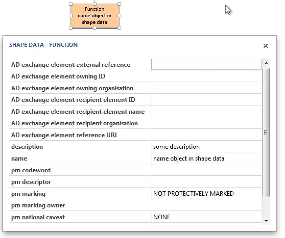285x238 pixels.
Task: Select the recipient element ID value cell
Action: tap(206, 100)
